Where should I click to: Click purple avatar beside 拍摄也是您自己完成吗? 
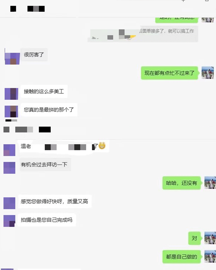(x=9, y=221)
